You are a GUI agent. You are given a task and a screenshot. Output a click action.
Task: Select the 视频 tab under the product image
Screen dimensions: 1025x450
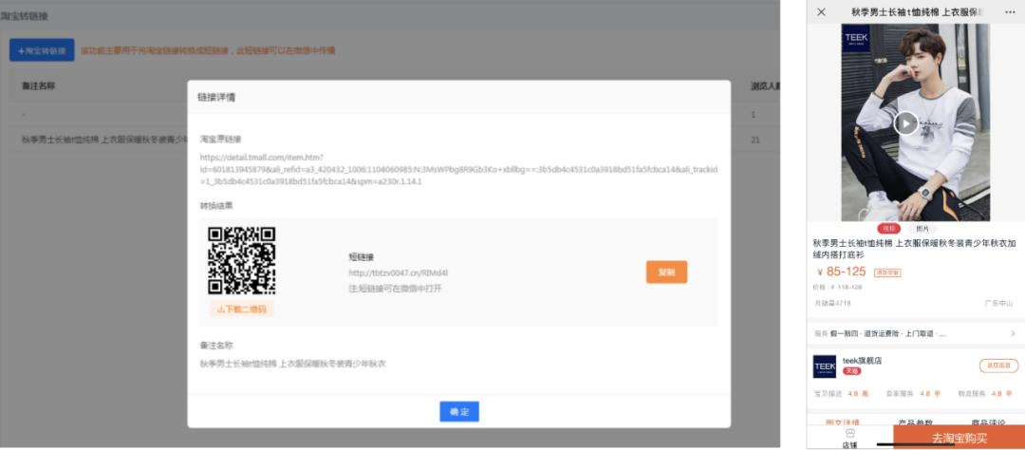887,229
